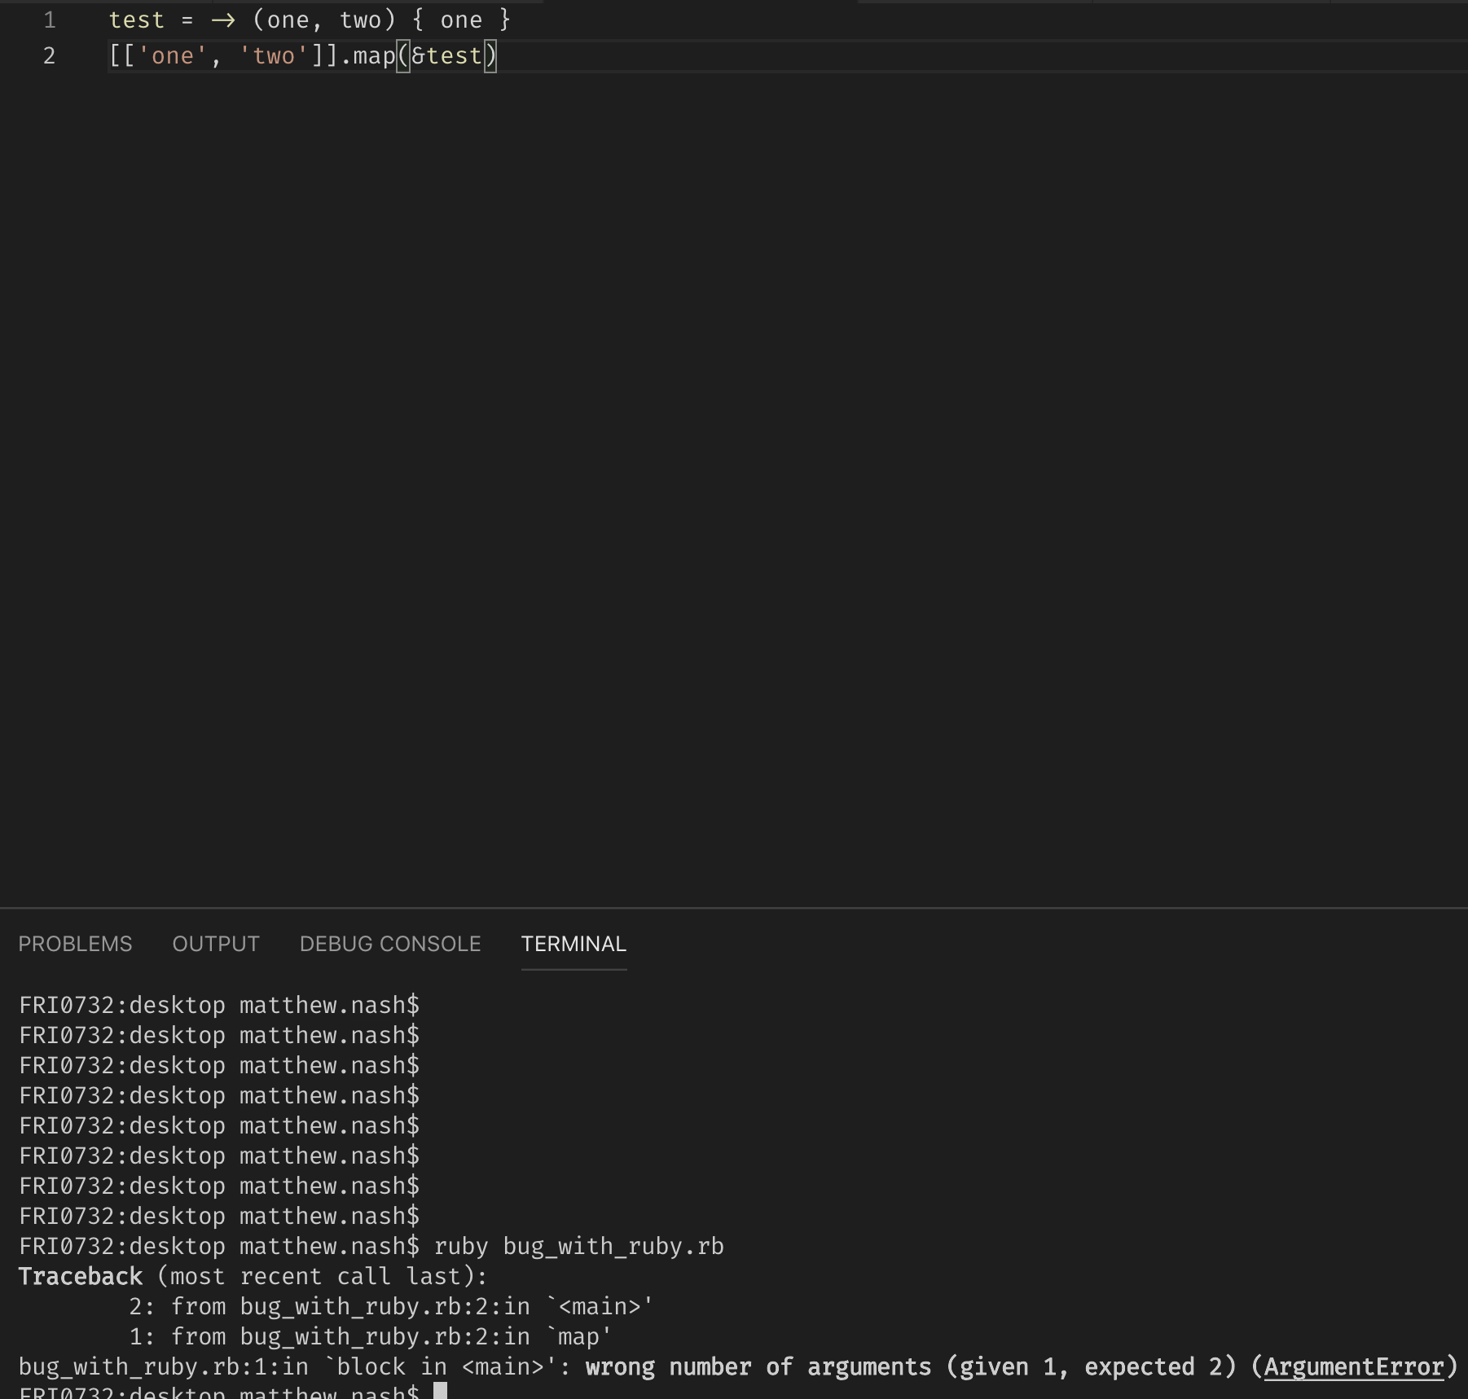Click the &test argument inside map
Screen dimensions: 1468x1399
[x=446, y=56]
